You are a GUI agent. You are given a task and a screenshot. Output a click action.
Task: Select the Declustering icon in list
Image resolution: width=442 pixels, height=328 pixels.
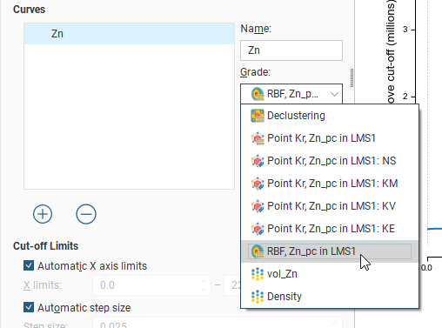point(258,116)
